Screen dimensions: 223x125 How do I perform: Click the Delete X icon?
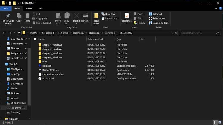[x=76, y=16]
